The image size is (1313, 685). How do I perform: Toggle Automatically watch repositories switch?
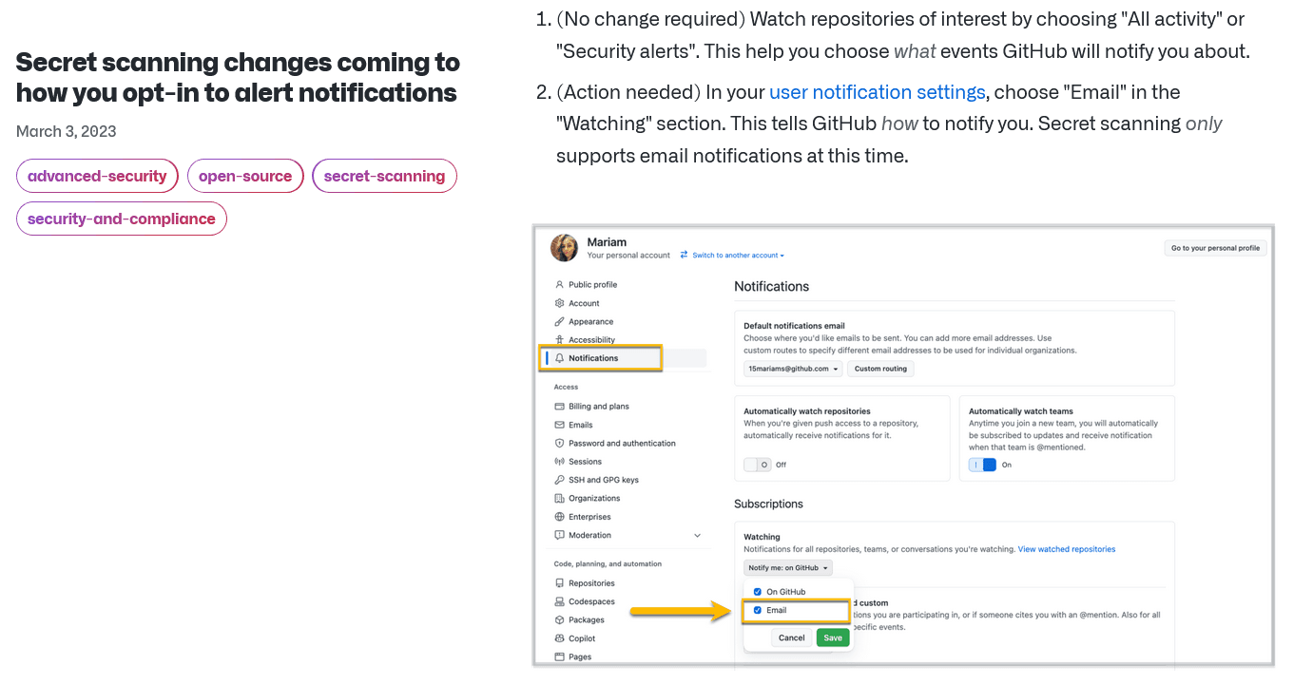tap(758, 465)
